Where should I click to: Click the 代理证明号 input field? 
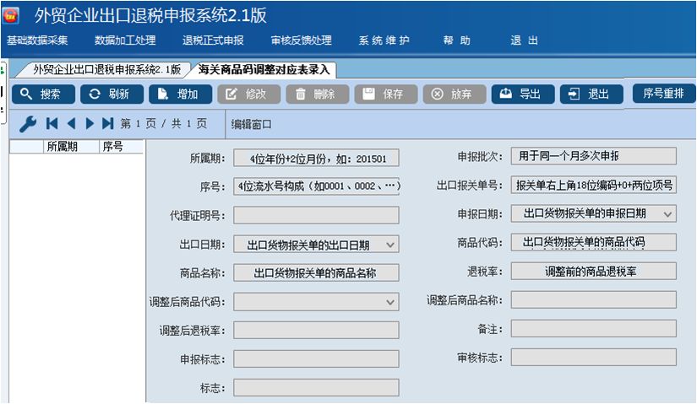pyautogui.click(x=316, y=215)
